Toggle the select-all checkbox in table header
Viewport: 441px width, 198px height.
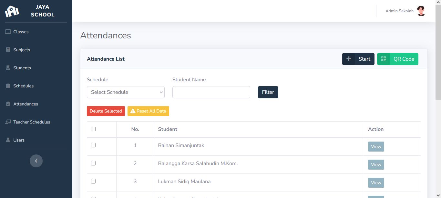pyautogui.click(x=93, y=129)
